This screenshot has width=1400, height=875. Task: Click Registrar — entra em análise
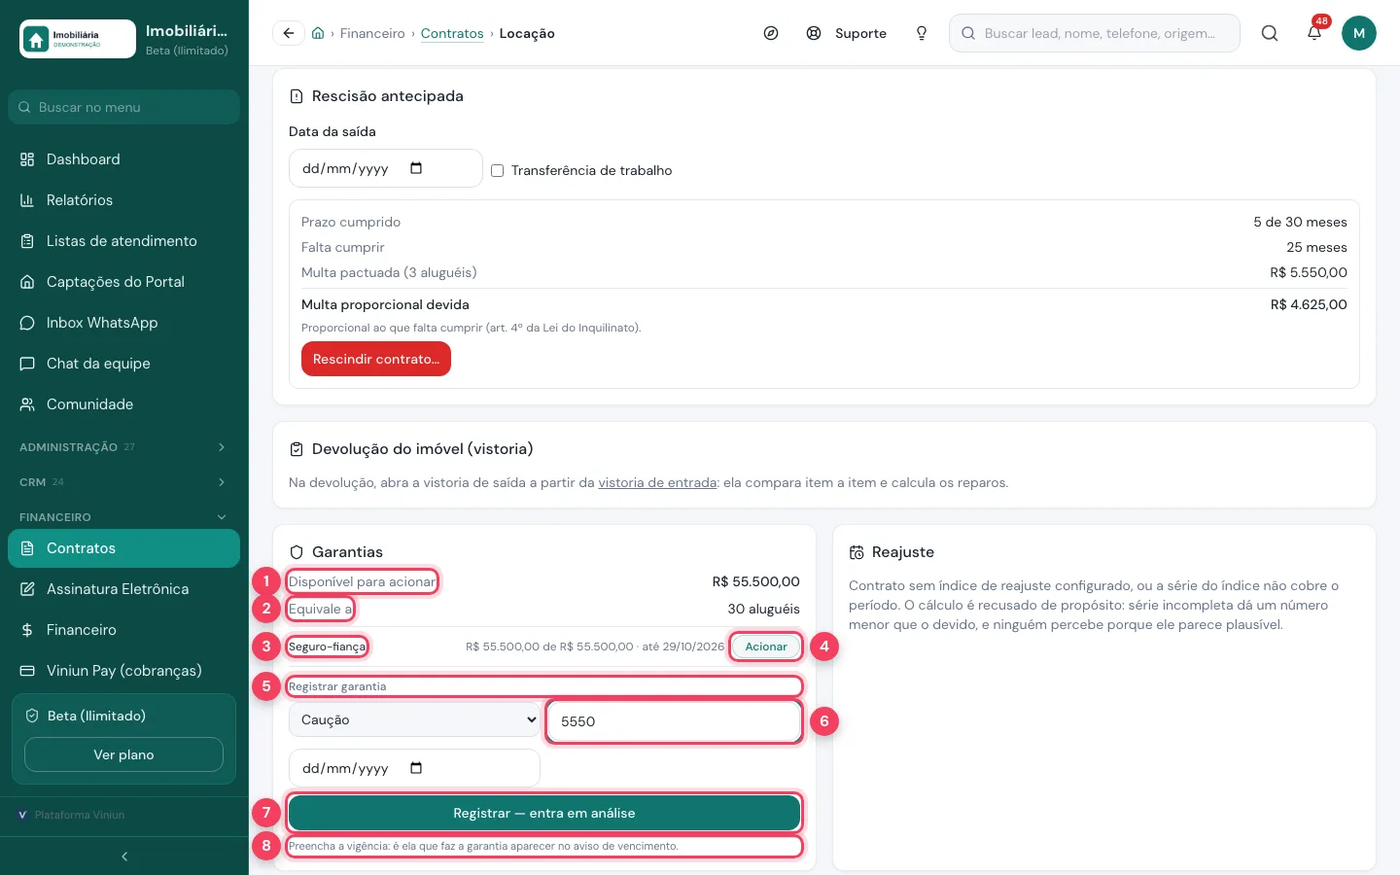pyautogui.click(x=544, y=813)
